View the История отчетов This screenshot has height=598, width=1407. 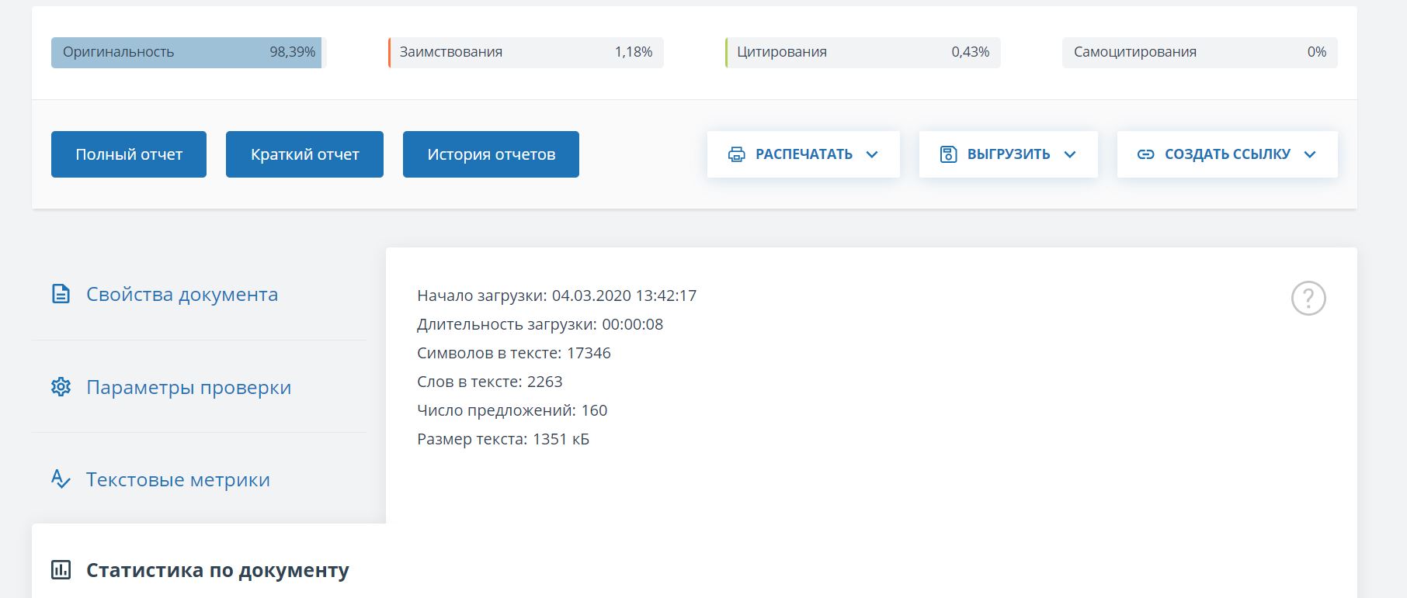pyautogui.click(x=491, y=154)
